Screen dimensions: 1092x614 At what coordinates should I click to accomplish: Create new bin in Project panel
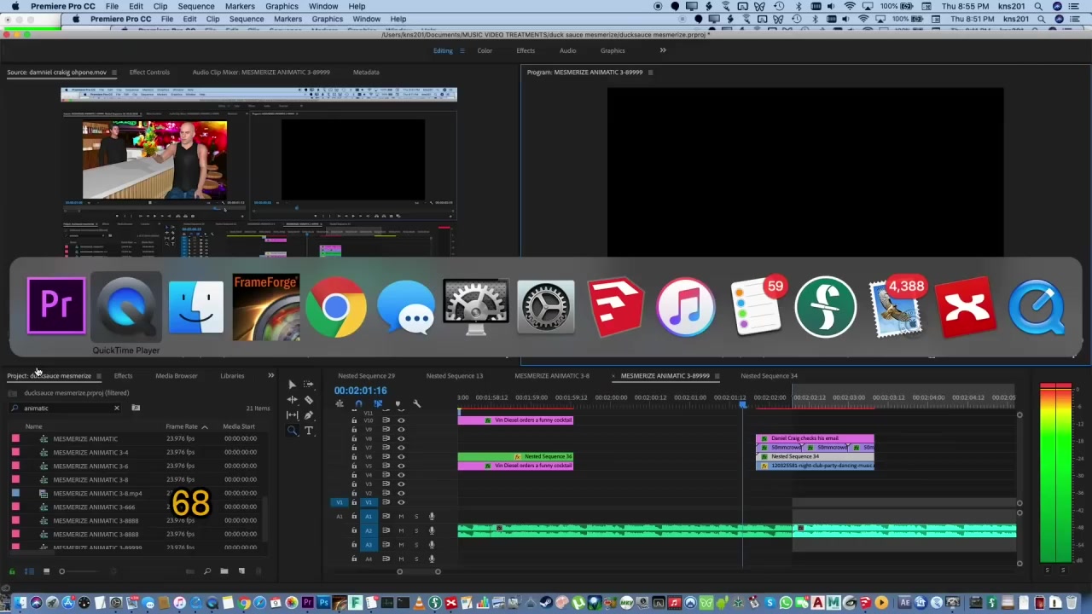coord(224,571)
